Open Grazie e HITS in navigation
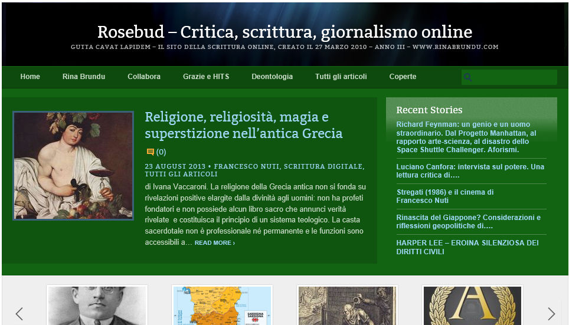The width and height of the screenshot is (569, 325). 206,77
